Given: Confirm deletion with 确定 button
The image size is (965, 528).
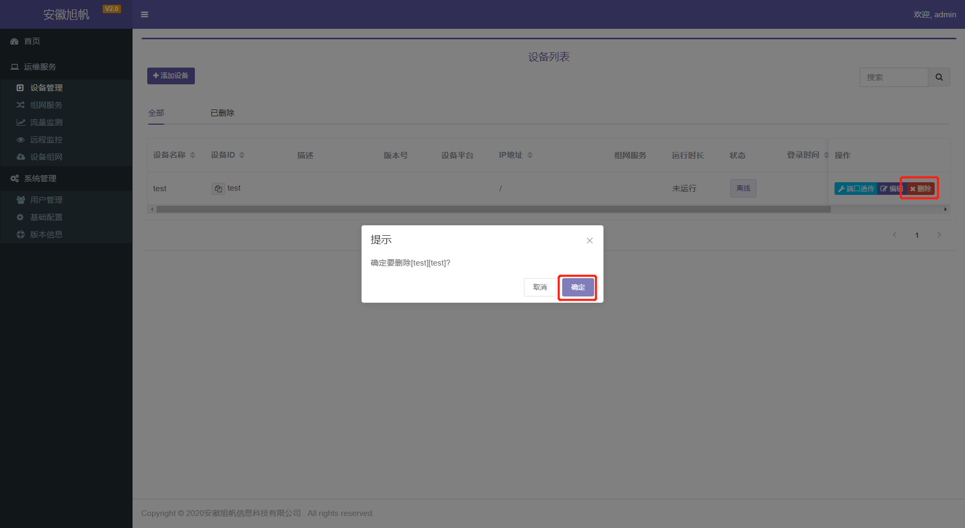Looking at the screenshot, I should pyautogui.click(x=578, y=287).
